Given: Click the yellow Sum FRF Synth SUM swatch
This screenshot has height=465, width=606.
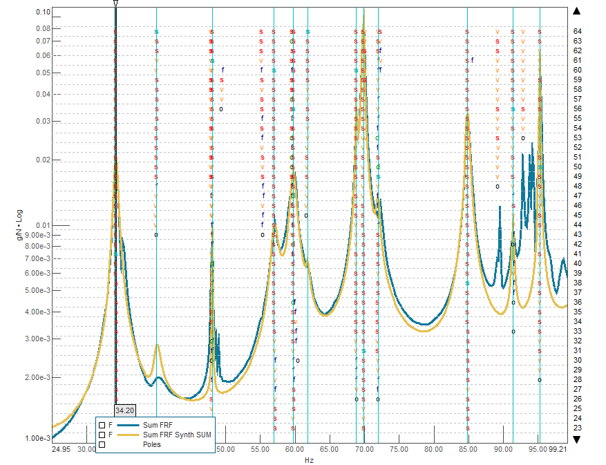Looking at the screenshot, I should [x=128, y=435].
